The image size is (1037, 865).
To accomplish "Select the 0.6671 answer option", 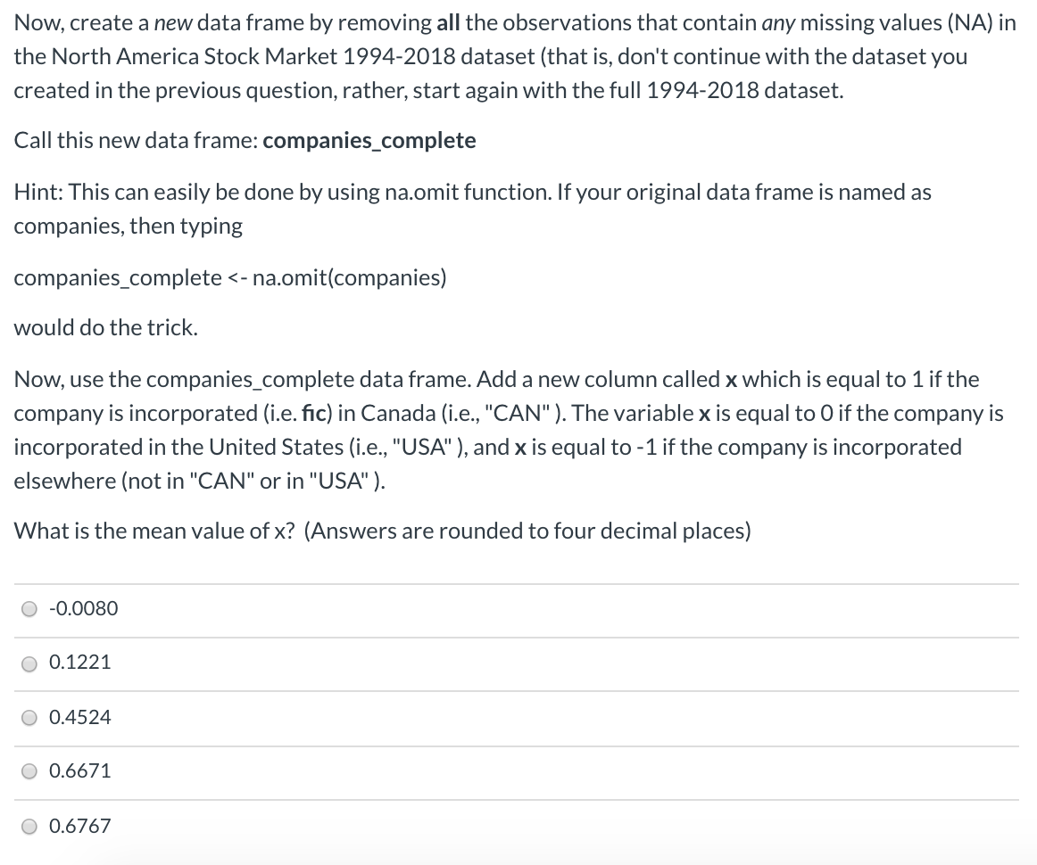I will (29, 771).
